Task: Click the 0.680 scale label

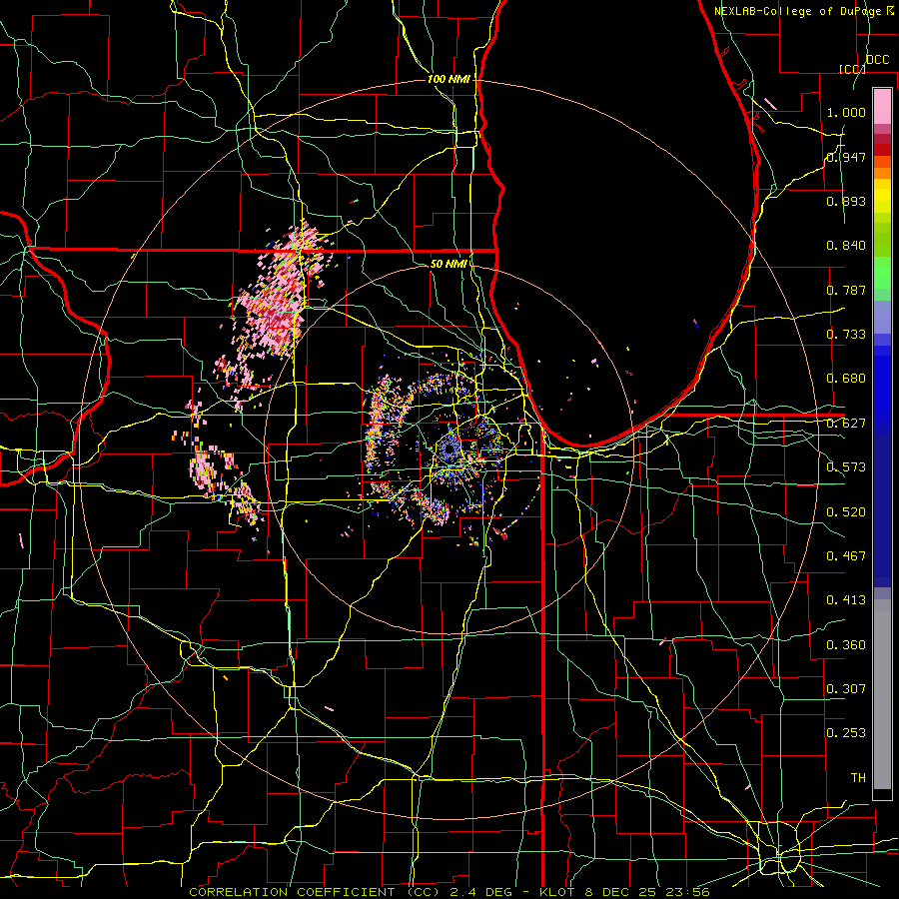Action: coord(846,379)
